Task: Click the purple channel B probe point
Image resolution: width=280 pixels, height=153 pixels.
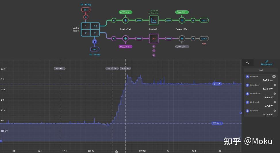Action: [x=95, y=42]
